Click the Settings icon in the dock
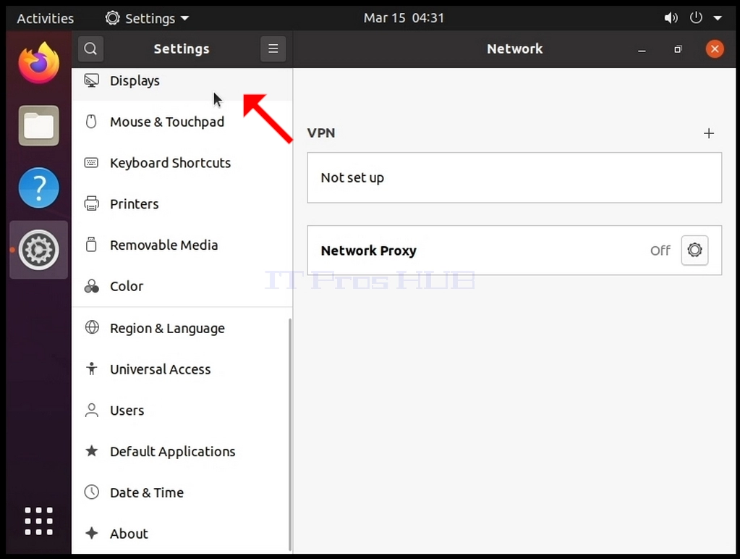This screenshot has height=559, width=740. coord(38,250)
